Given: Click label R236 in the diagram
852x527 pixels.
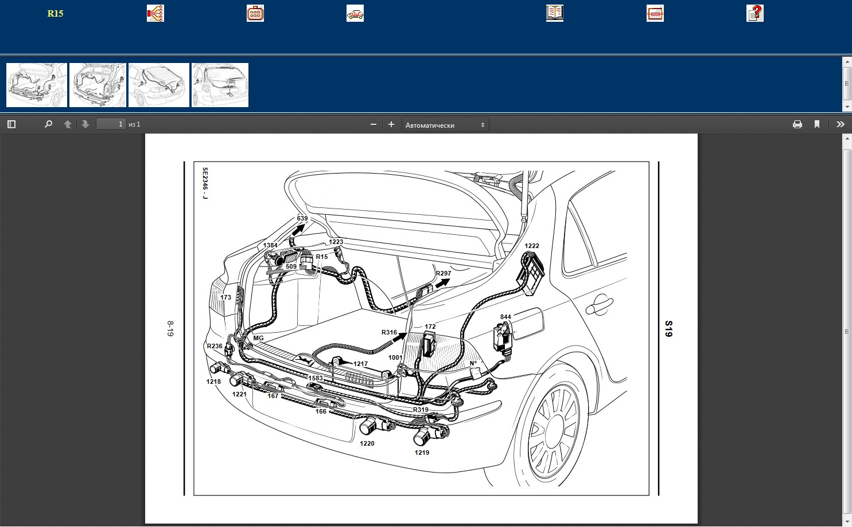Looking at the screenshot, I should tap(215, 347).
